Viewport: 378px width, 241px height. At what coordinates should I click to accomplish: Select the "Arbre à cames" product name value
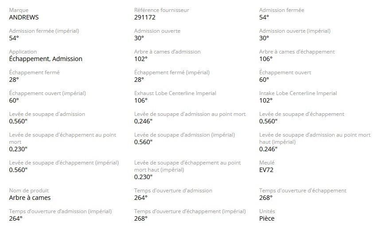tap(30, 198)
